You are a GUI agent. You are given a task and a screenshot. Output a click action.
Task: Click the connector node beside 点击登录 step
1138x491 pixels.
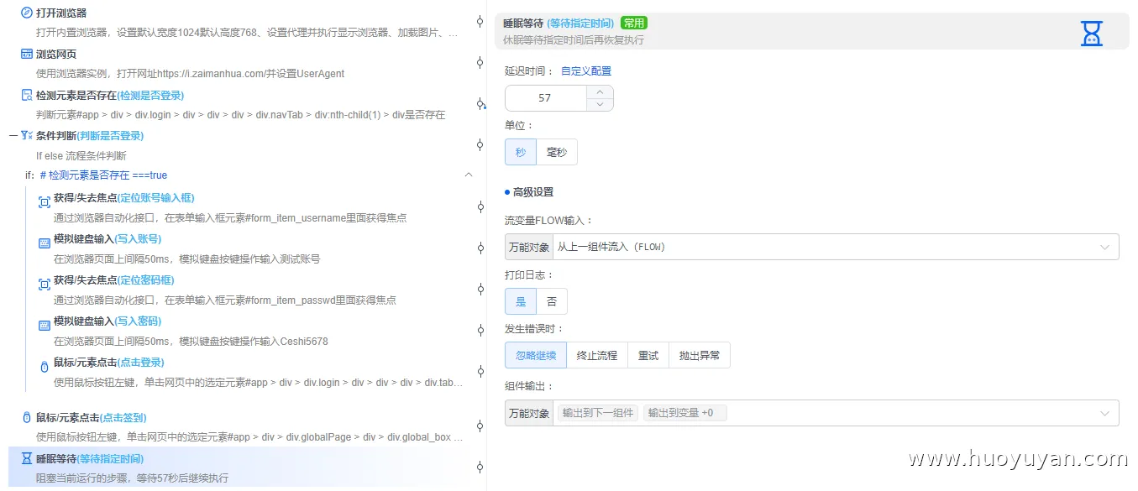coord(480,372)
